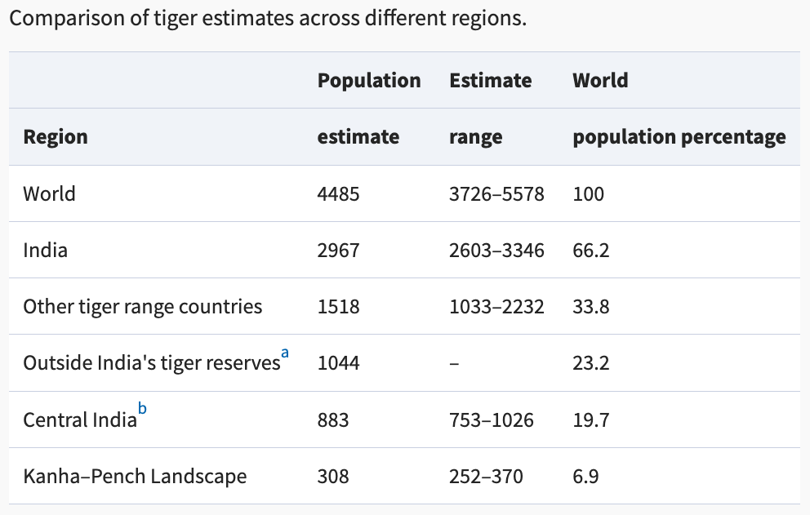Image resolution: width=810 pixels, height=515 pixels.
Task: Click the 252–370 range cell
Action: point(486,477)
